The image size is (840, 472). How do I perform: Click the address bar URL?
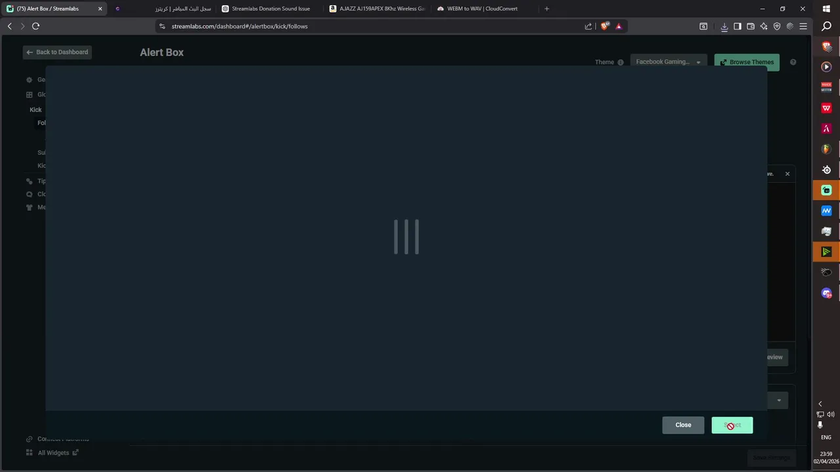pos(240,26)
